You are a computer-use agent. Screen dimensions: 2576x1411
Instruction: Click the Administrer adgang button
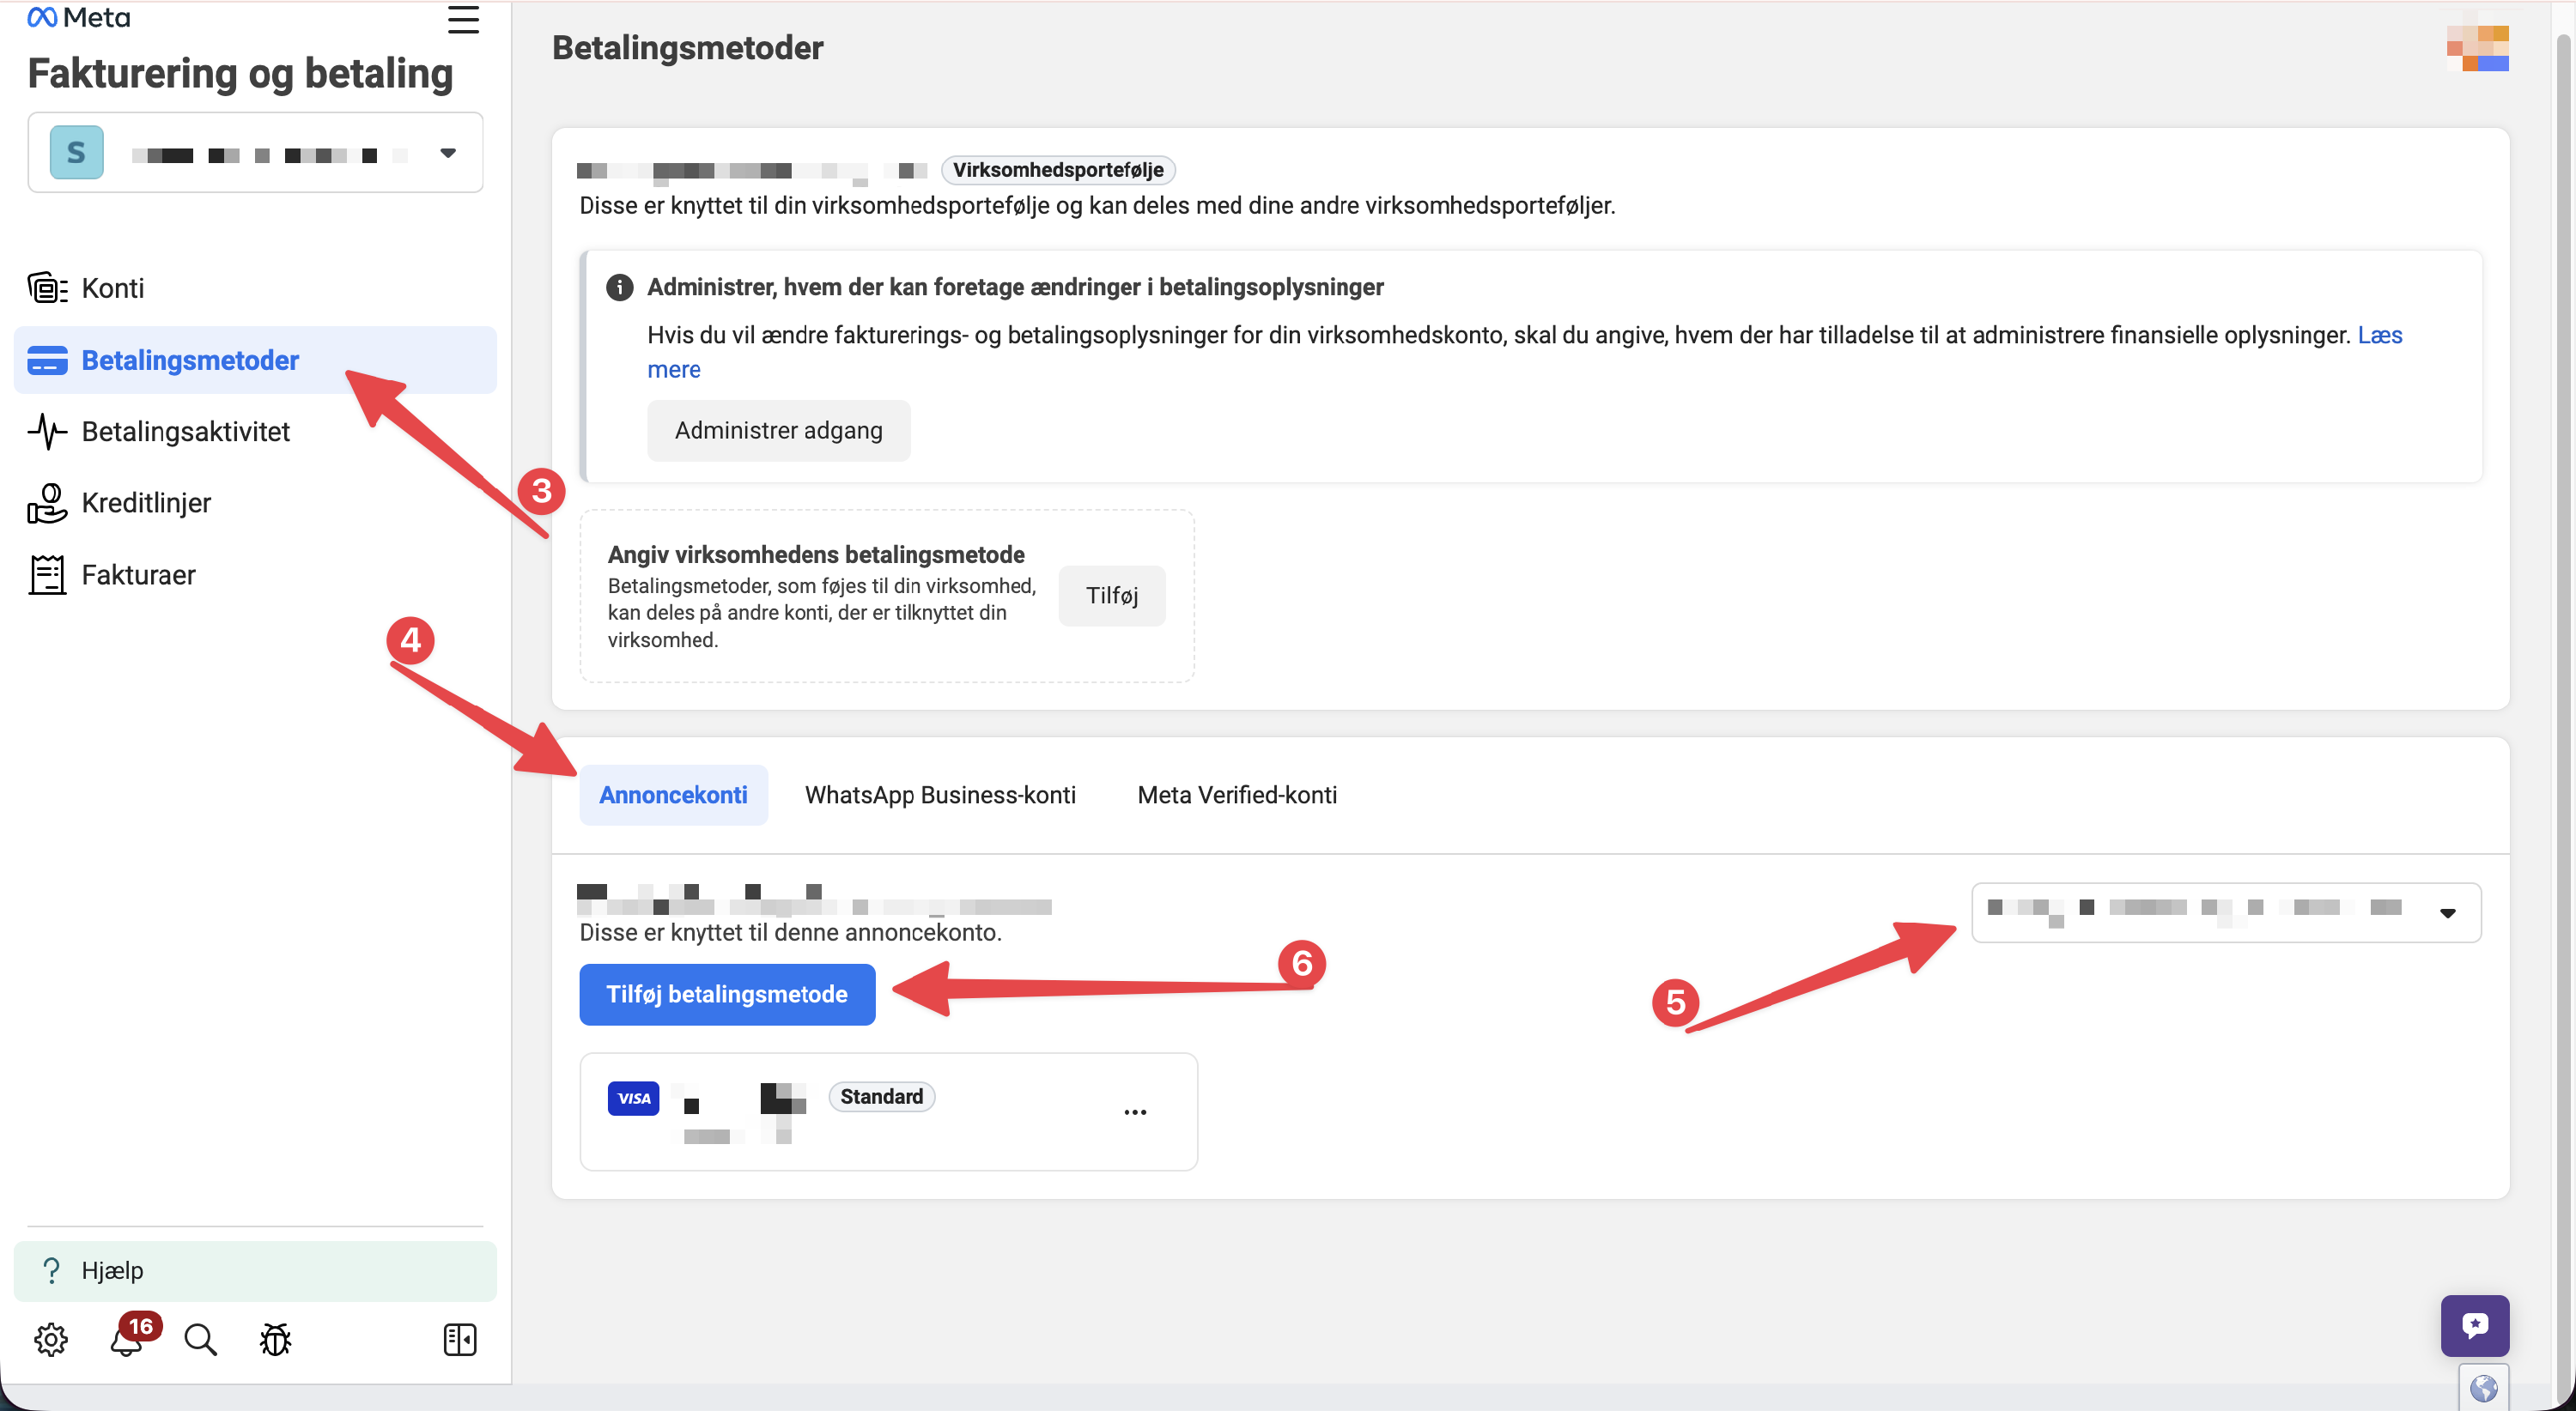coord(778,431)
